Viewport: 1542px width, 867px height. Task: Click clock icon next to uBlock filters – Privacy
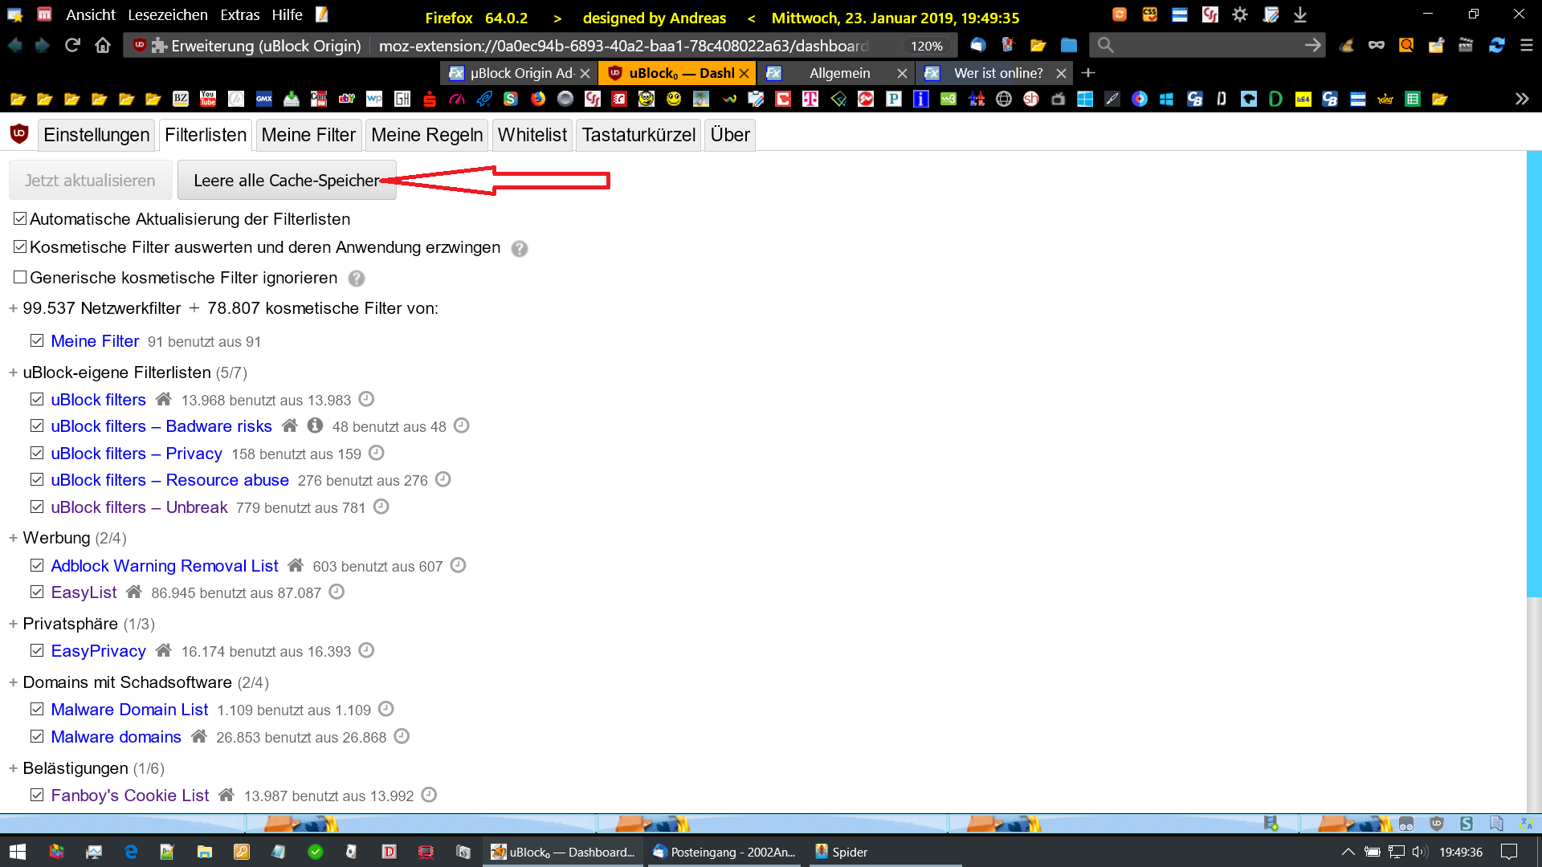[376, 453]
